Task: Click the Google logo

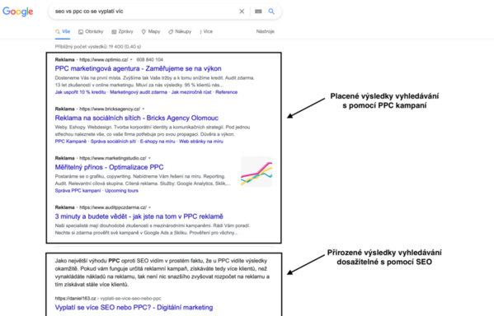Action: point(18,12)
